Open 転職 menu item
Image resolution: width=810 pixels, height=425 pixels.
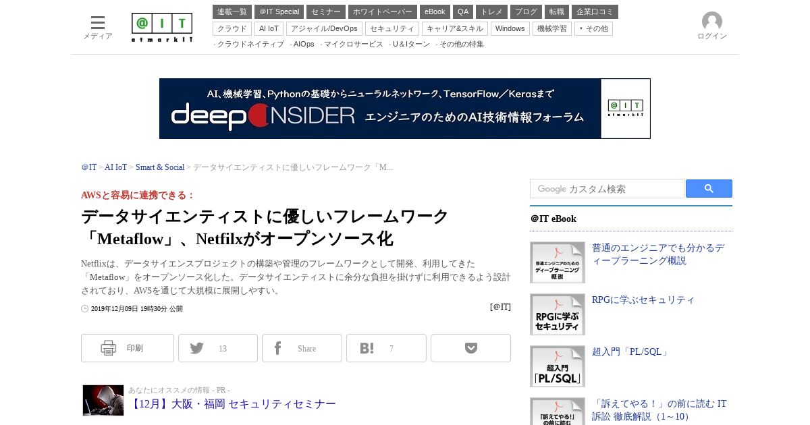557,12
